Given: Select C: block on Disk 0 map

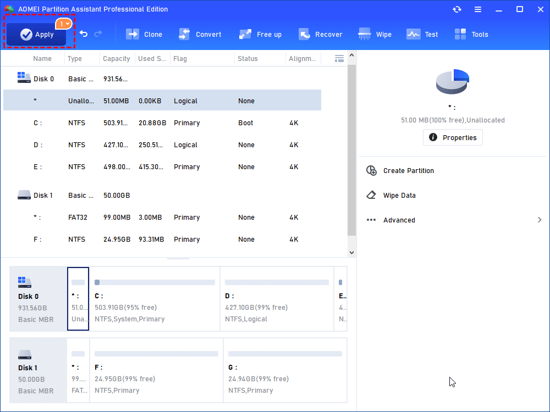Looking at the screenshot, I should 155,299.
